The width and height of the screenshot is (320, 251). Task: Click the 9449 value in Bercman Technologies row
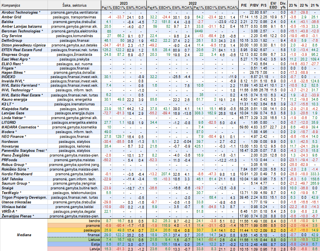tap(199, 31)
